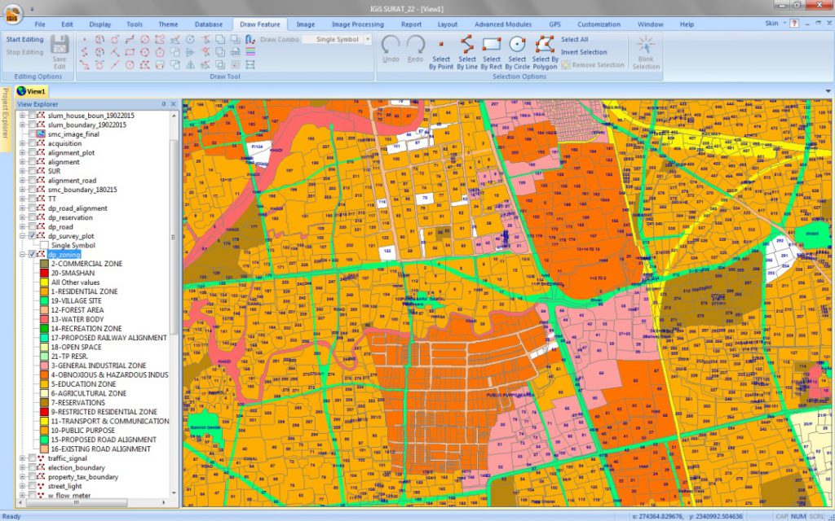835x521 pixels.
Task: Collapse the dp_zoning layer tree node
Action: [x=22, y=255]
